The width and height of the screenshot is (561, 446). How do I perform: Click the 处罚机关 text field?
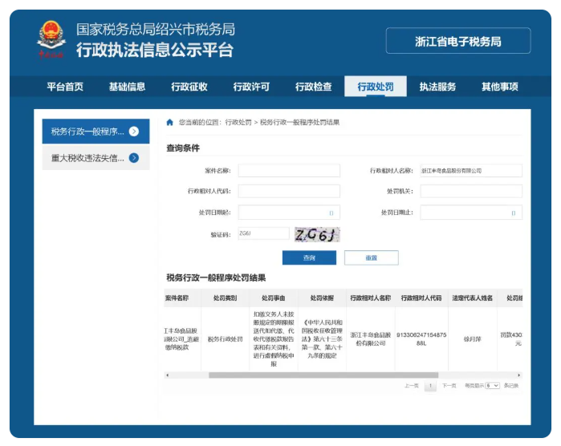(x=471, y=192)
